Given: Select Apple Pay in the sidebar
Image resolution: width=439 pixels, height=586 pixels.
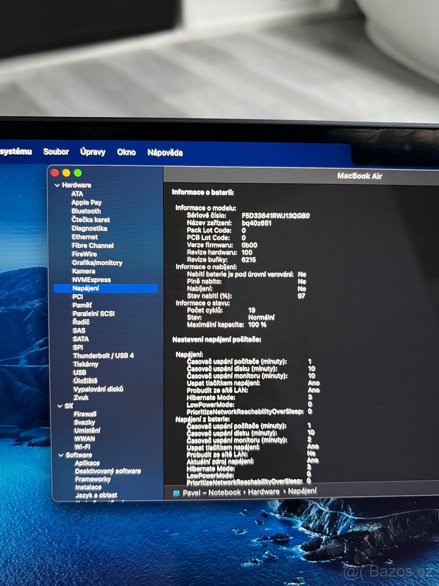Looking at the screenshot, I should tap(86, 203).
